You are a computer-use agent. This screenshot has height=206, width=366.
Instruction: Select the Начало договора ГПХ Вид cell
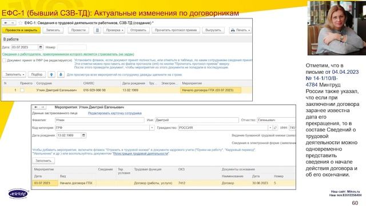76,183
